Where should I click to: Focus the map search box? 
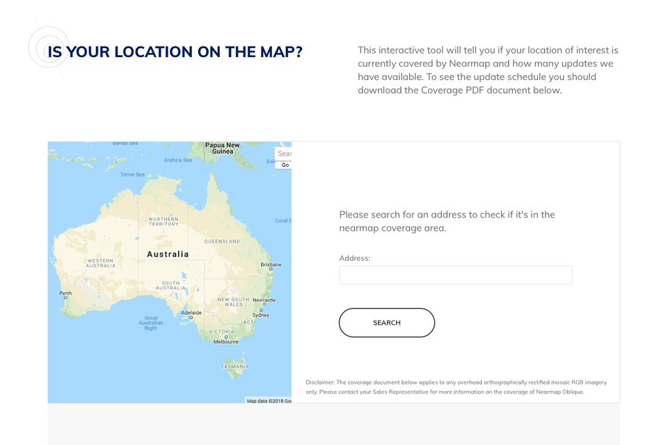pos(284,153)
